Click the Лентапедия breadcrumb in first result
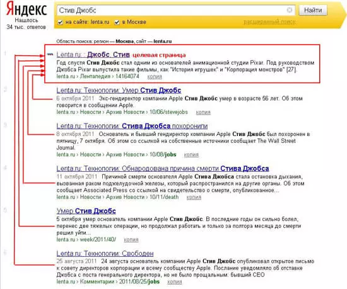347x289 pixels. click(x=95, y=76)
